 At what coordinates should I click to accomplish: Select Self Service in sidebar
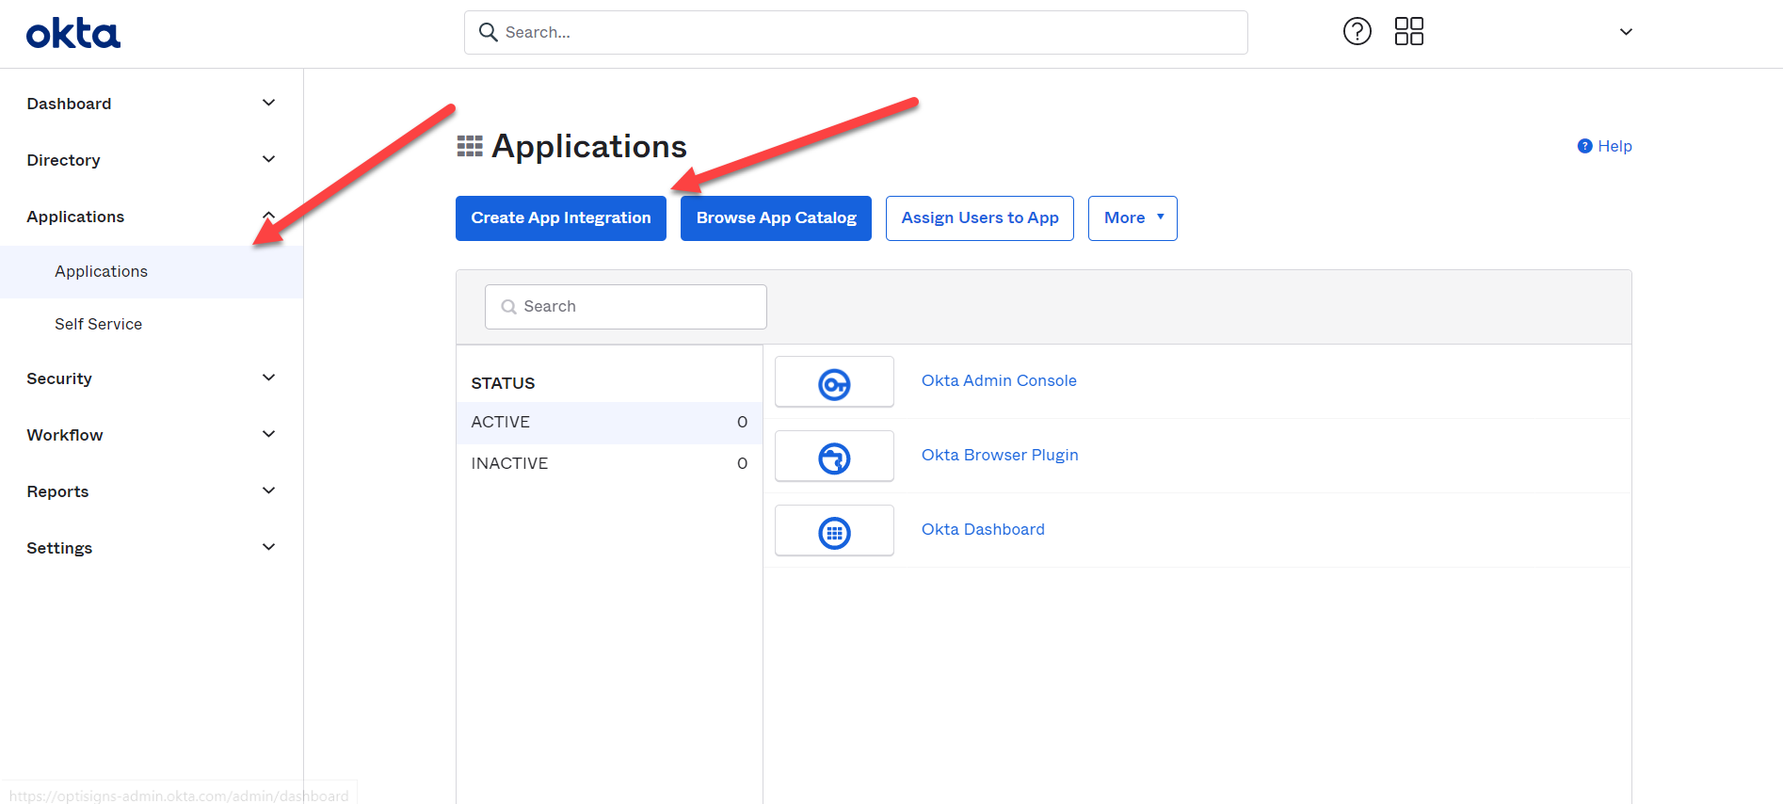coord(99,324)
